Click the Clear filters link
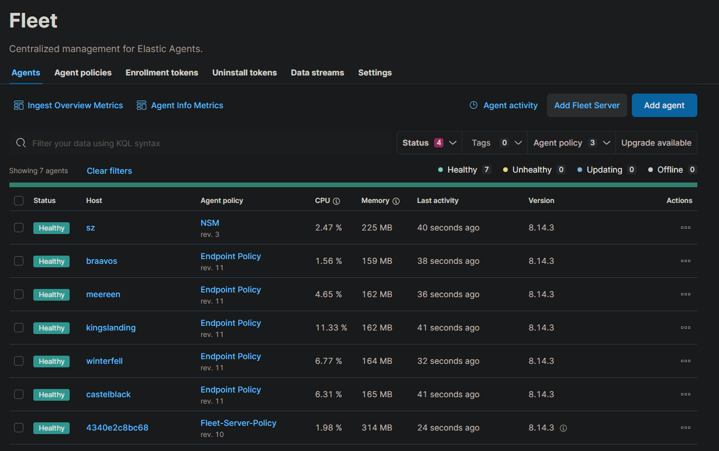 click(109, 171)
